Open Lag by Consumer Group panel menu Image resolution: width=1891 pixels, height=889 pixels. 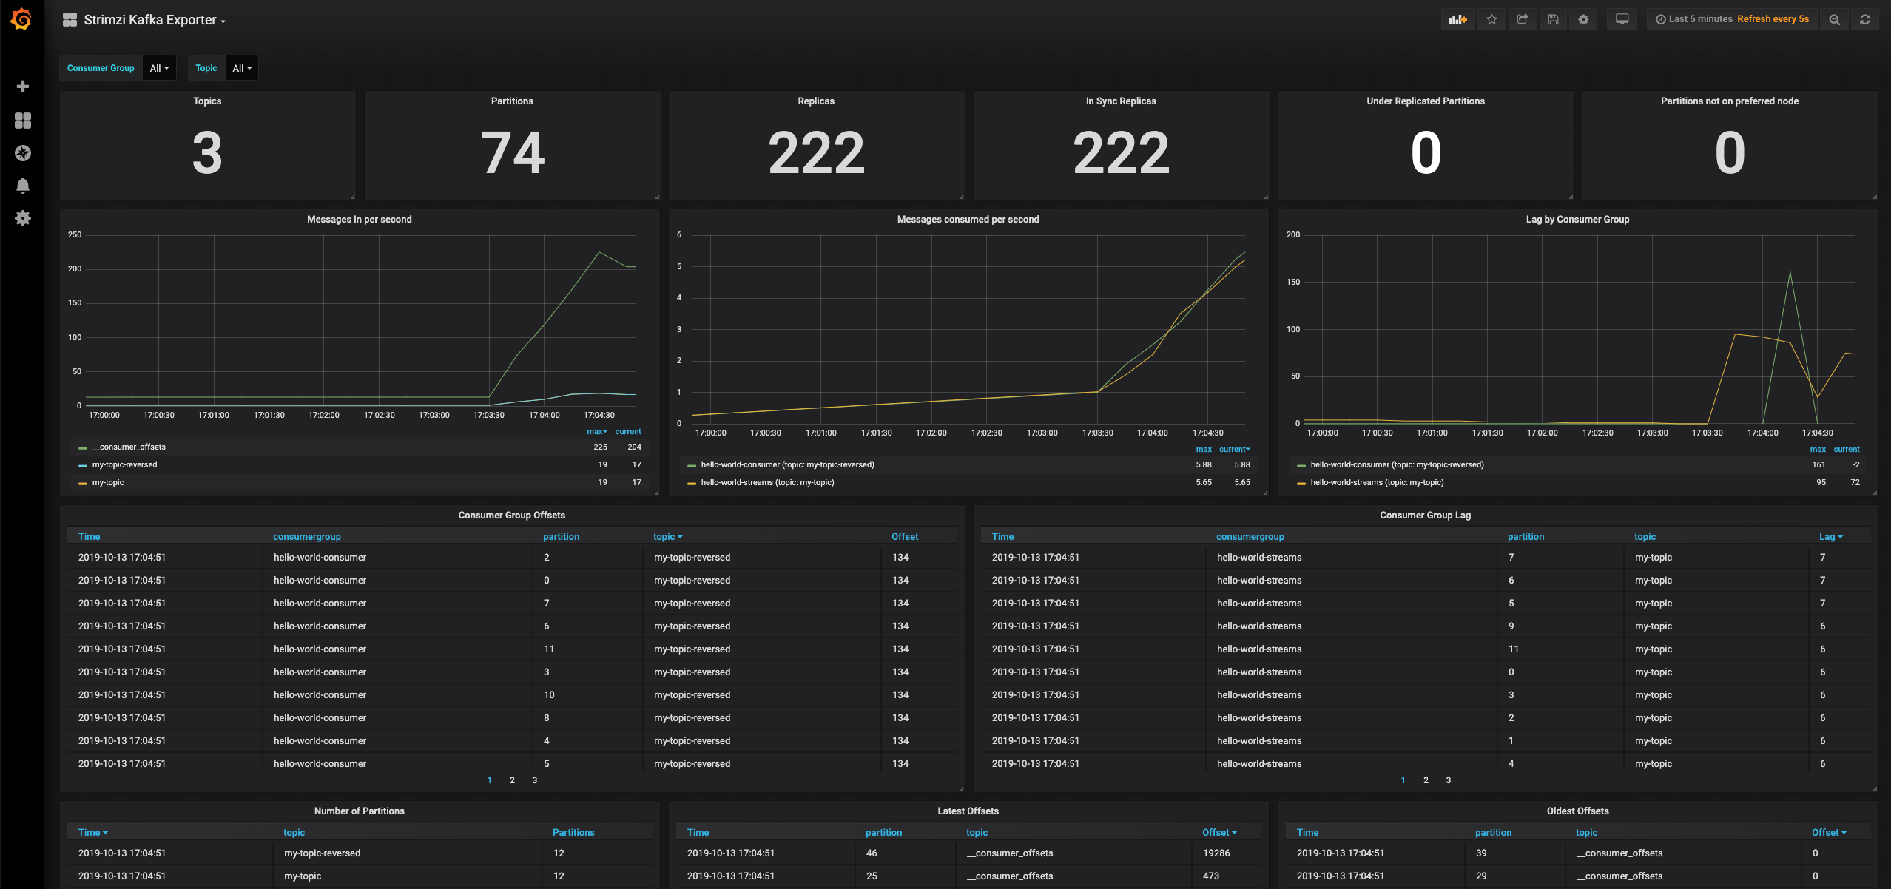1577,219
